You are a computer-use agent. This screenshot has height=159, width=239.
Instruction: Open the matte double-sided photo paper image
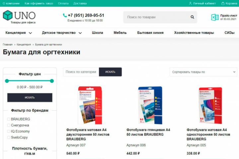90,105
